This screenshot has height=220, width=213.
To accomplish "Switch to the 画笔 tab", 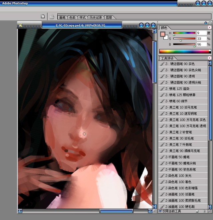I will pyautogui.click(x=62, y=17).
